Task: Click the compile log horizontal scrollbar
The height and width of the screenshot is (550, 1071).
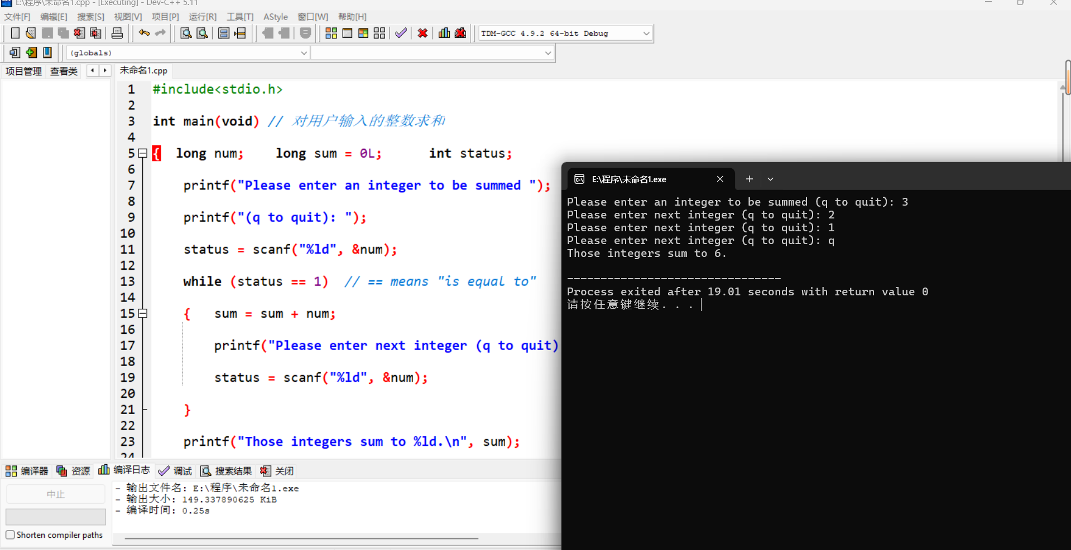Action: (301, 538)
